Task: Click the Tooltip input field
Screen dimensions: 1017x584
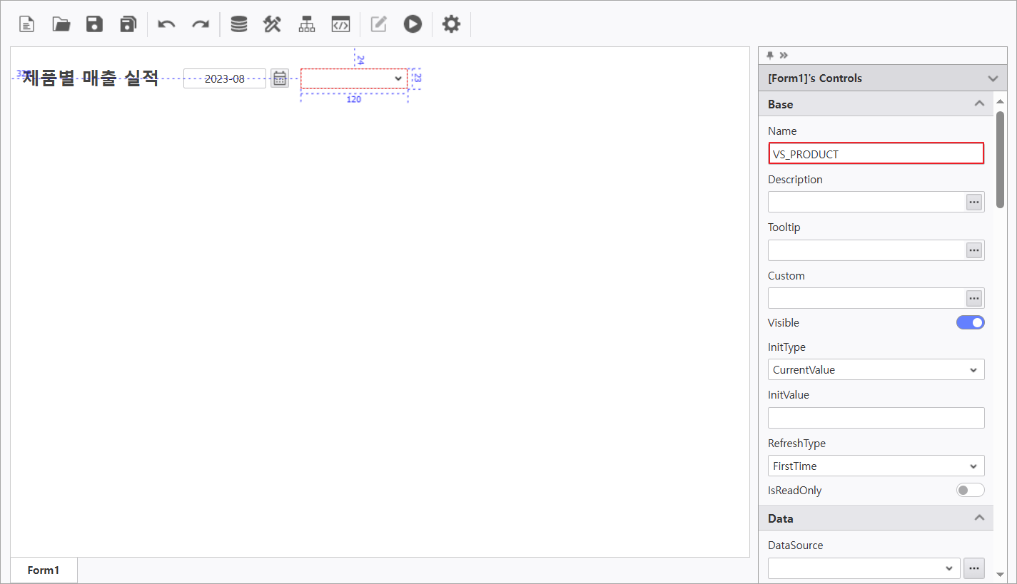Action: tap(867, 250)
